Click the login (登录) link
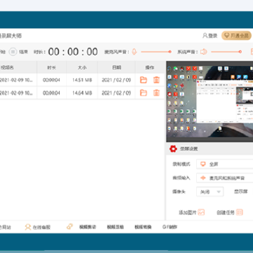Viewport: 253px width, 253px height. coord(210,36)
